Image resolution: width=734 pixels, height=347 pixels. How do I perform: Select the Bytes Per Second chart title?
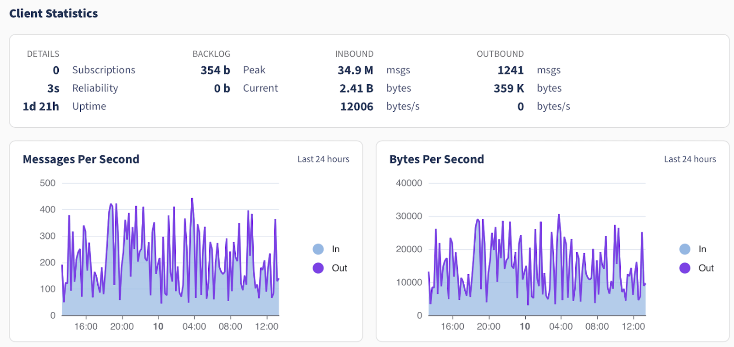coord(436,159)
